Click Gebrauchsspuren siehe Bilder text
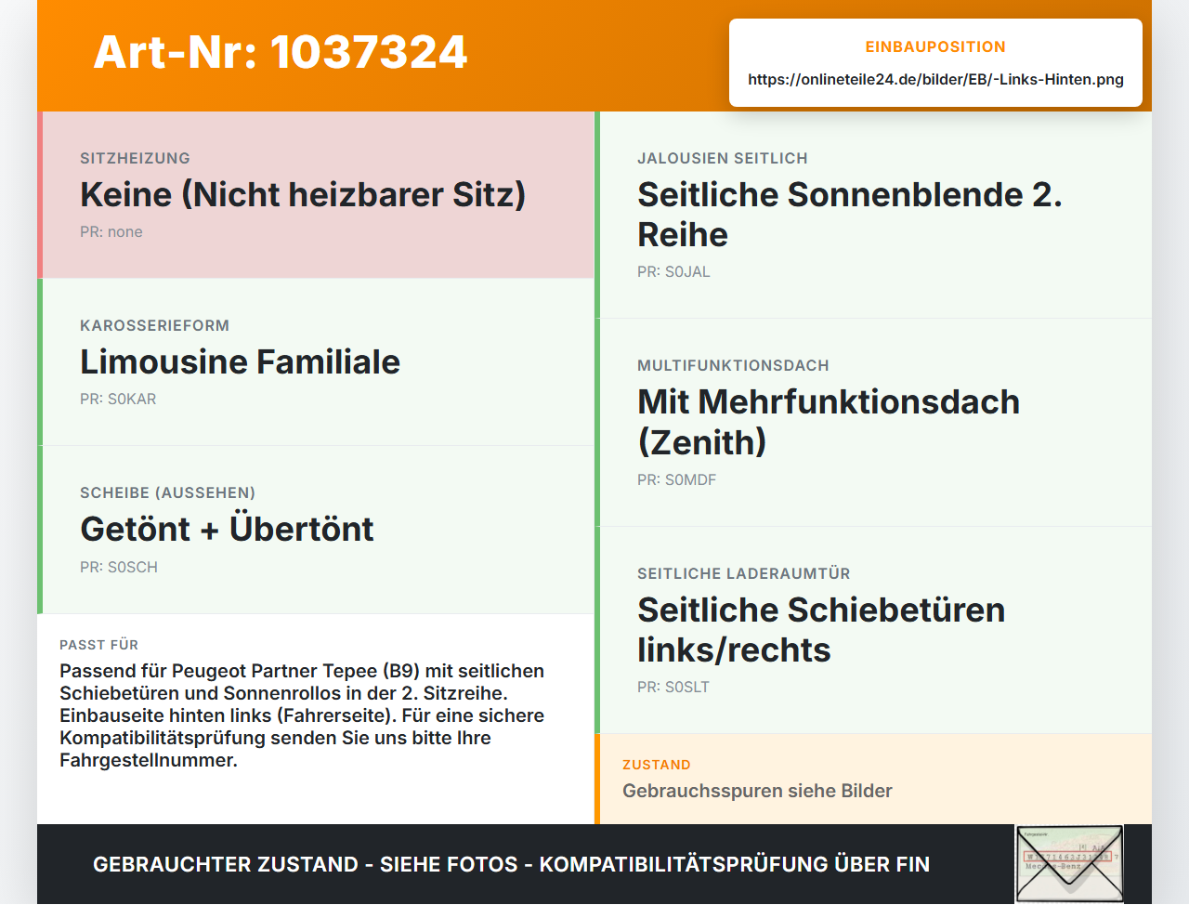 coord(757,791)
